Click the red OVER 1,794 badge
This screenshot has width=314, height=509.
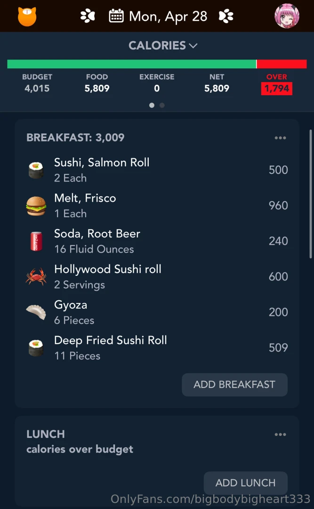point(277,88)
